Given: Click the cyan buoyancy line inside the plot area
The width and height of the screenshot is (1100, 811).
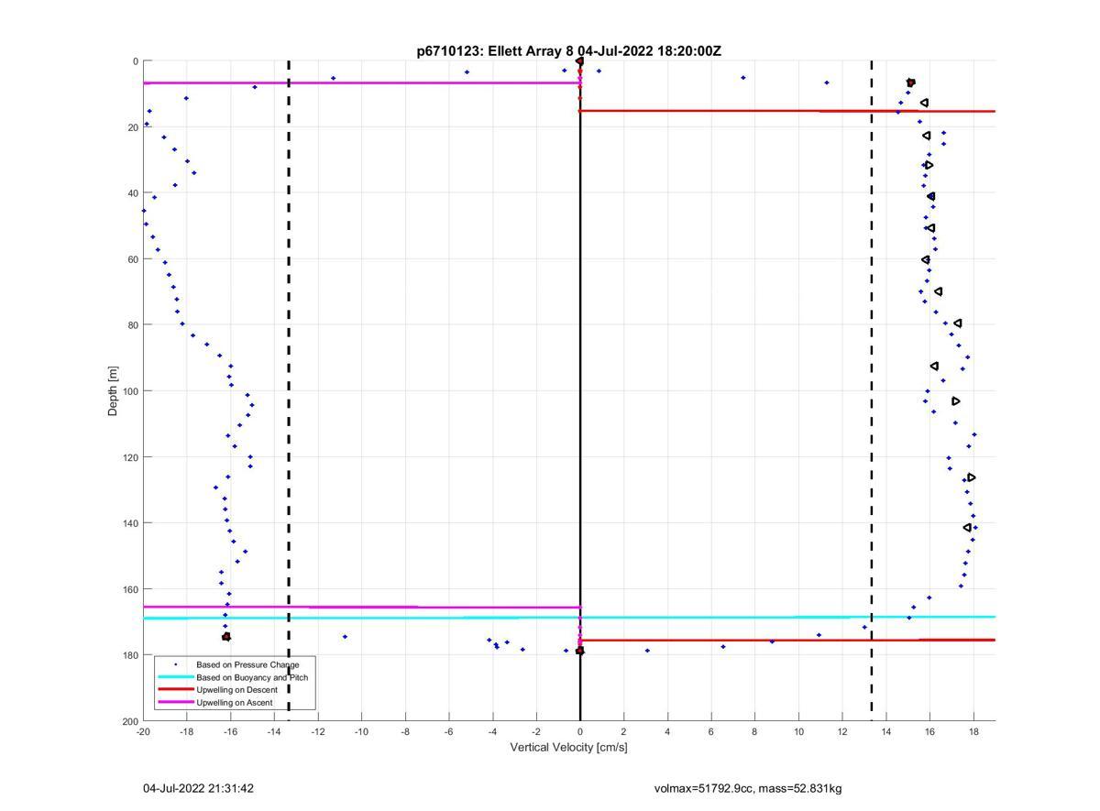Looking at the screenshot, I should 568,618.
